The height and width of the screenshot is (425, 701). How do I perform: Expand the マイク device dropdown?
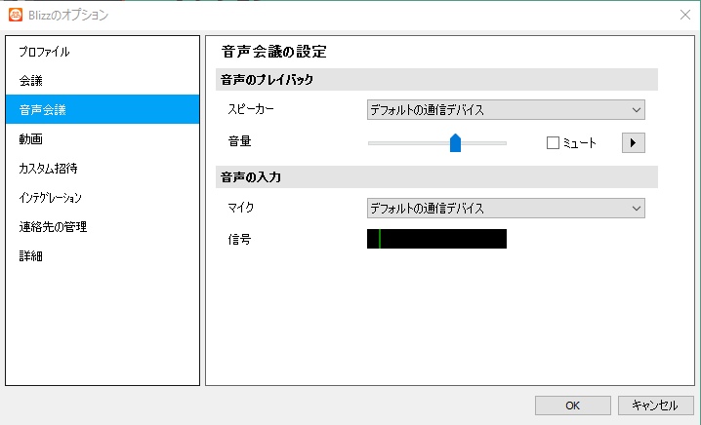[x=506, y=209]
